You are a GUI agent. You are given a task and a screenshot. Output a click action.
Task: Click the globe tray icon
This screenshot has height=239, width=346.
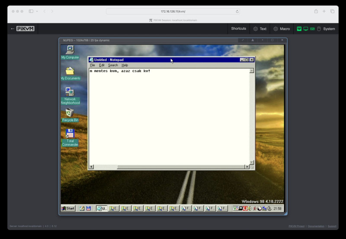[x=259, y=208]
